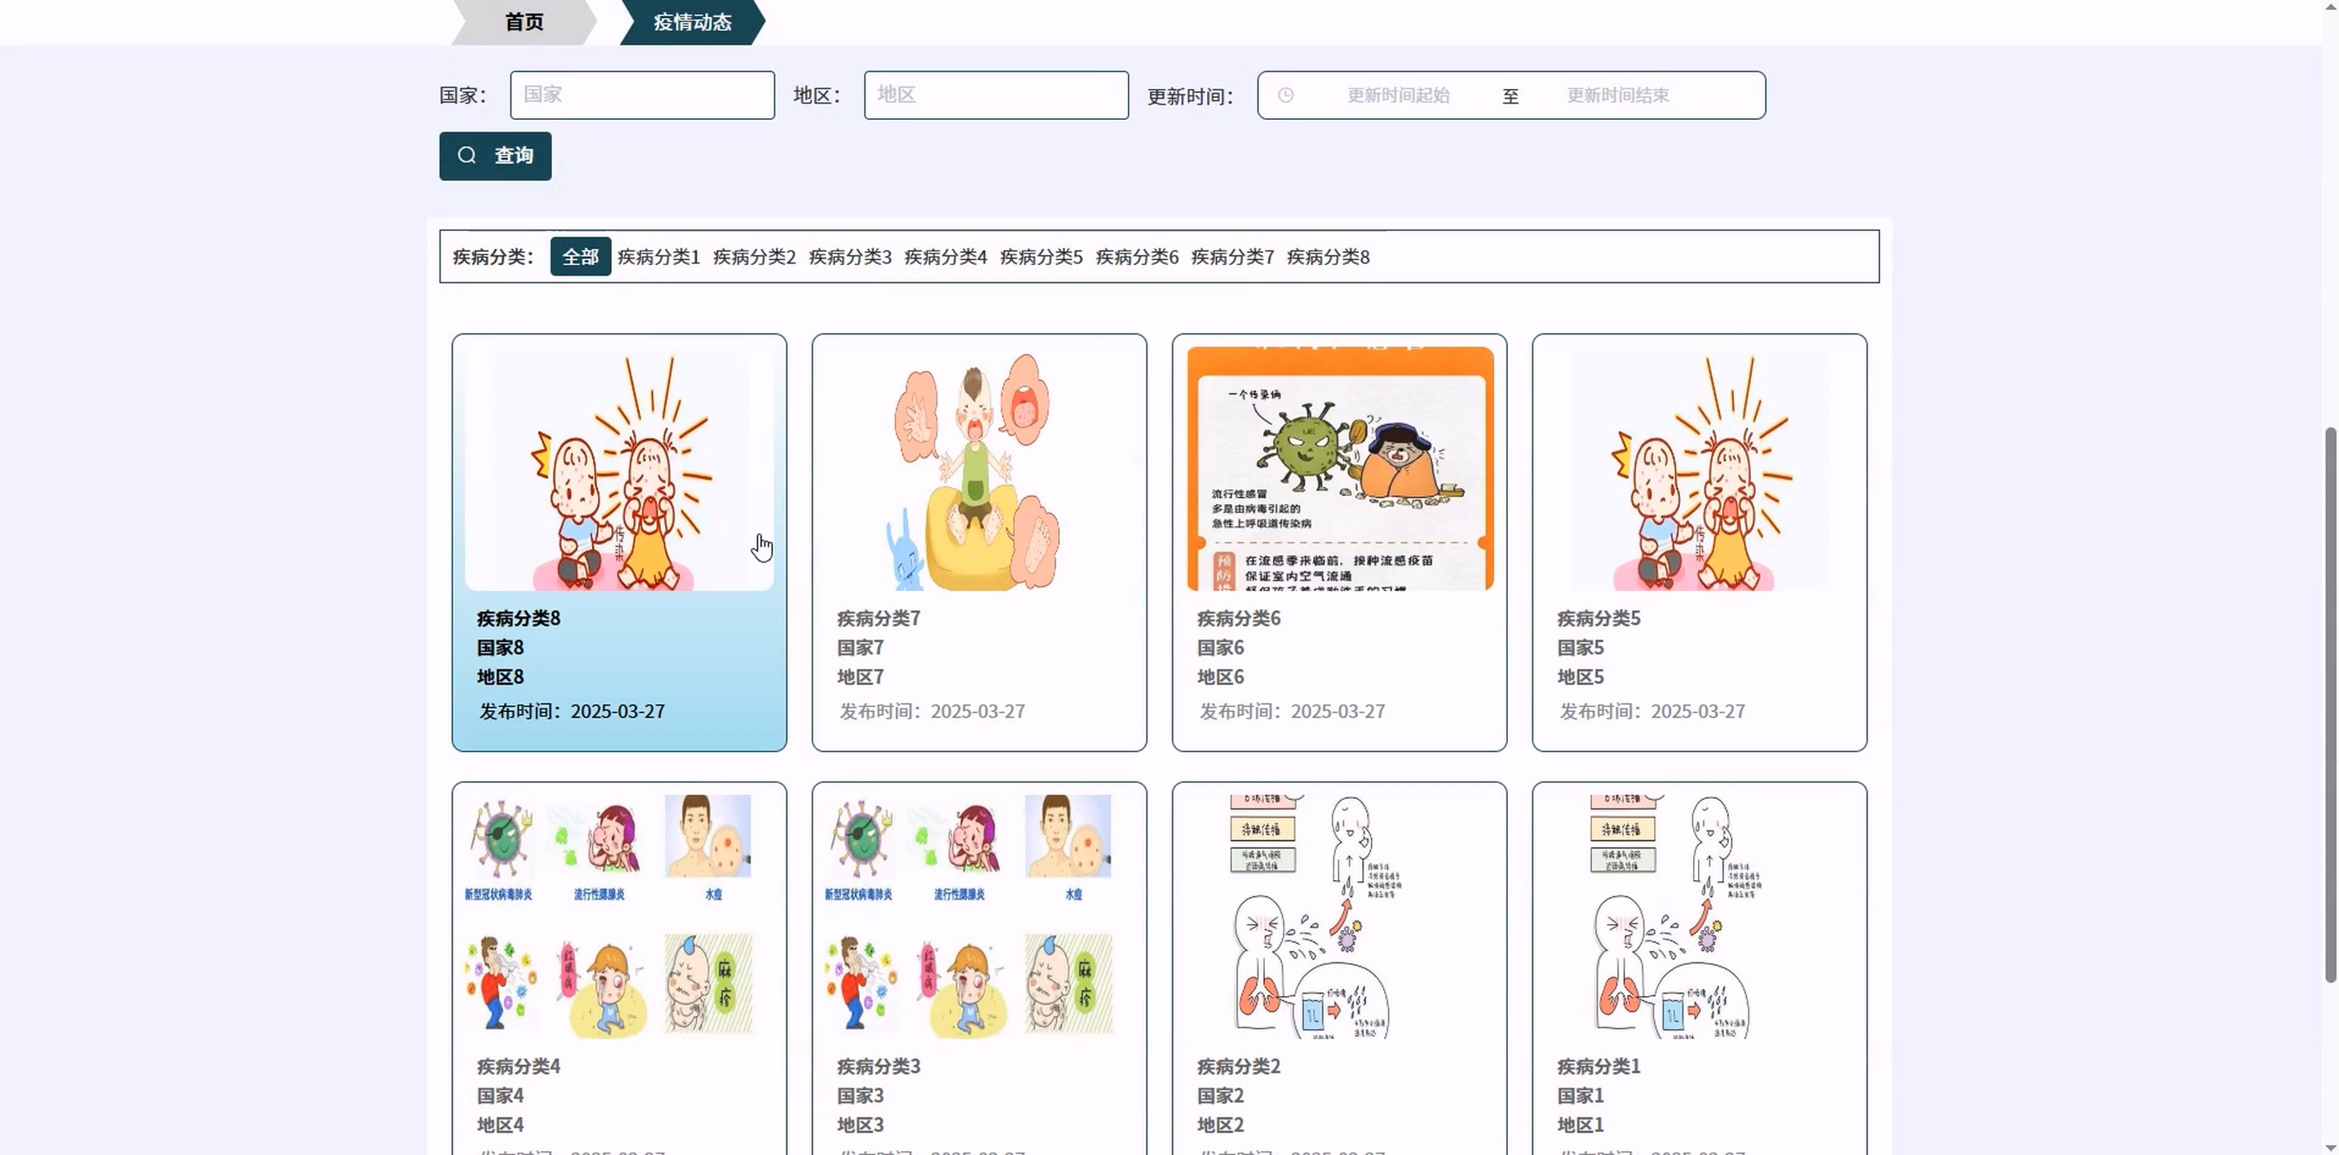Viewport: 2339px width, 1155px height.
Task: Open the 更新时间结束 date picker
Action: (x=1617, y=95)
